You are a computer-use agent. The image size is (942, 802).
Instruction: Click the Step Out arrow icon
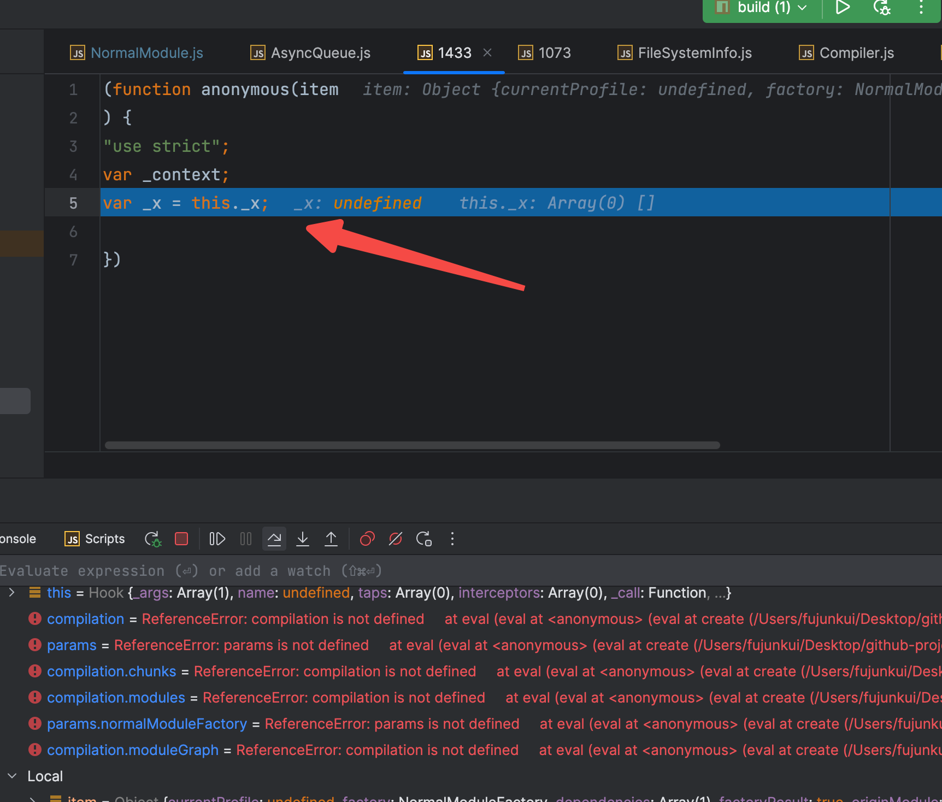(x=331, y=539)
